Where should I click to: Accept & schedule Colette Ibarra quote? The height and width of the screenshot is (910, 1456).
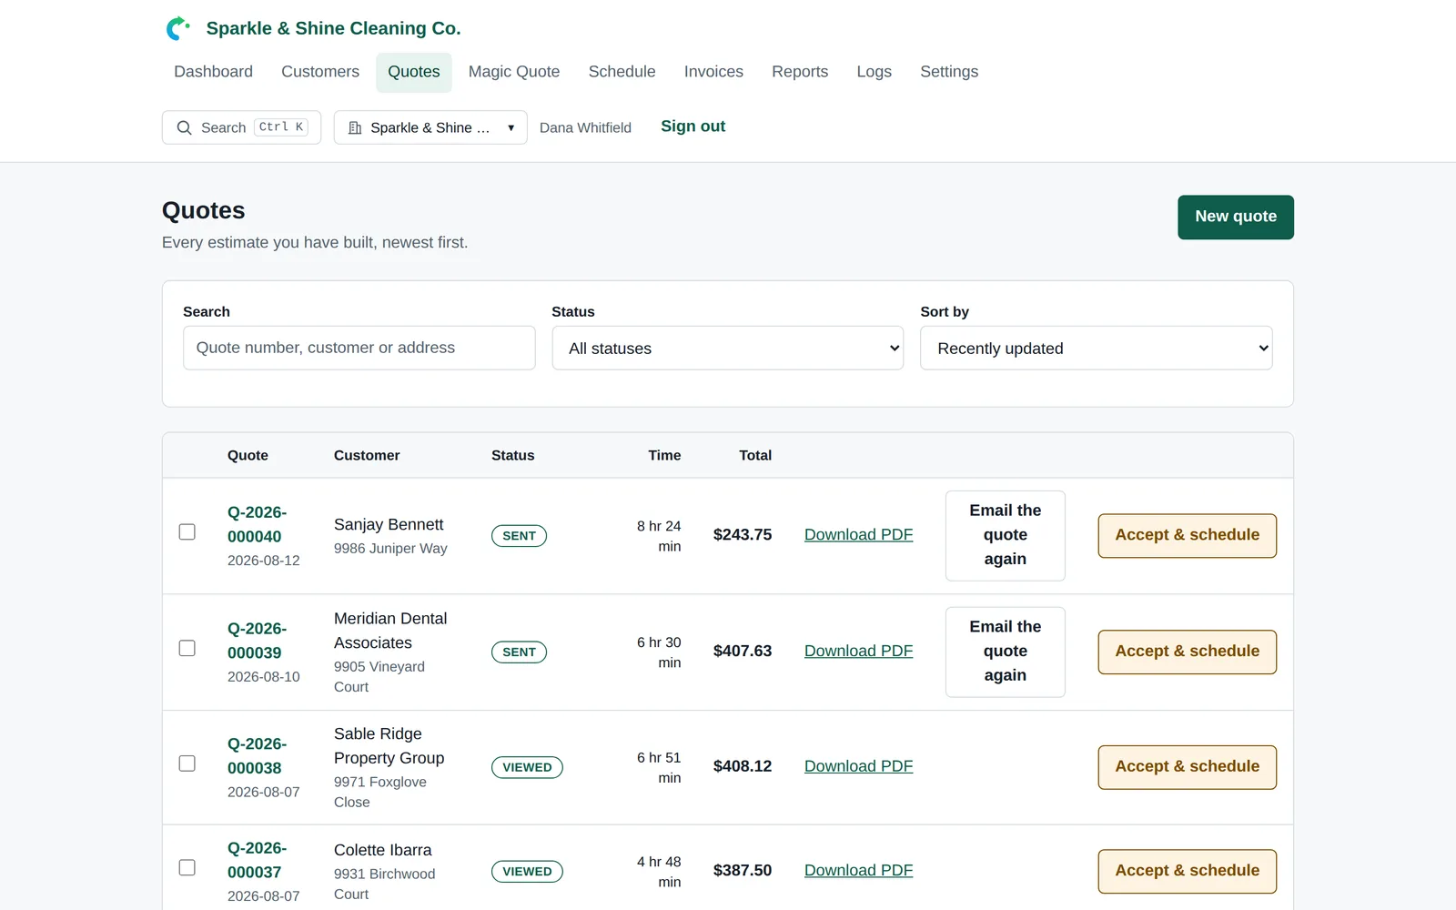1187,871
